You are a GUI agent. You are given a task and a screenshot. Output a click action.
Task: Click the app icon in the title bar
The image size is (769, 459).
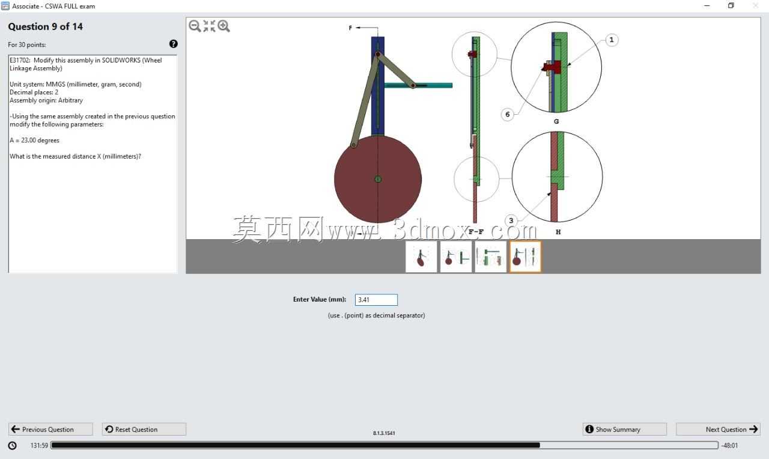tap(5, 6)
